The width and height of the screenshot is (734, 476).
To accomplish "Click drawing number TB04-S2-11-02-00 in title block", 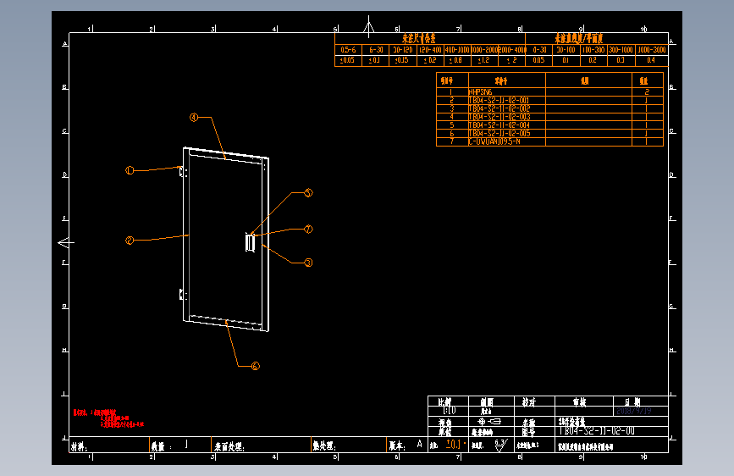I will tap(597, 431).
